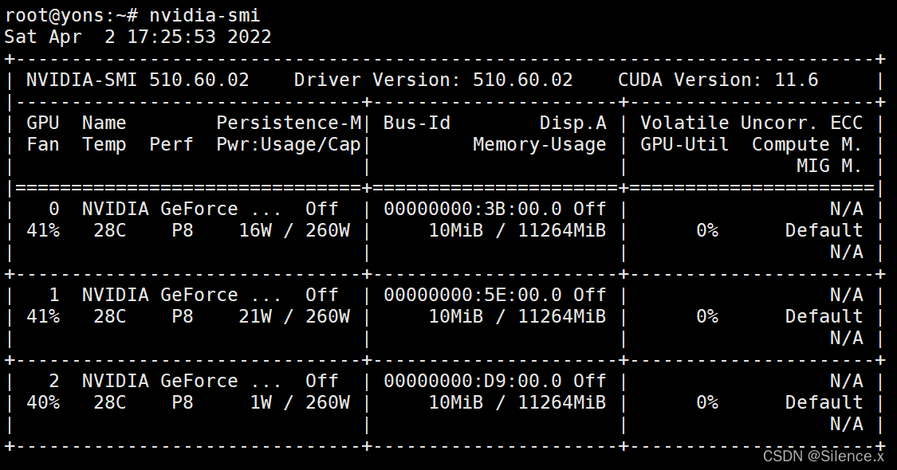Click the 'GPU-Util' header text
Image resolution: width=897 pixels, height=470 pixels.
tap(685, 144)
